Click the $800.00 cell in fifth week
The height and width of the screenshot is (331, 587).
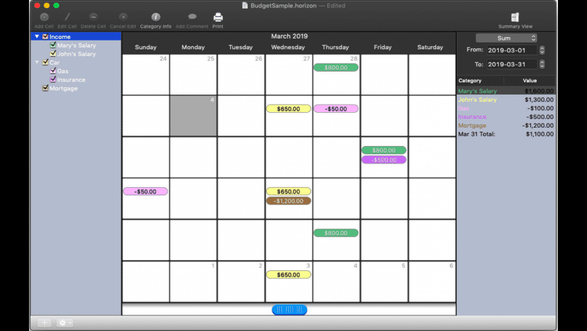(x=336, y=233)
